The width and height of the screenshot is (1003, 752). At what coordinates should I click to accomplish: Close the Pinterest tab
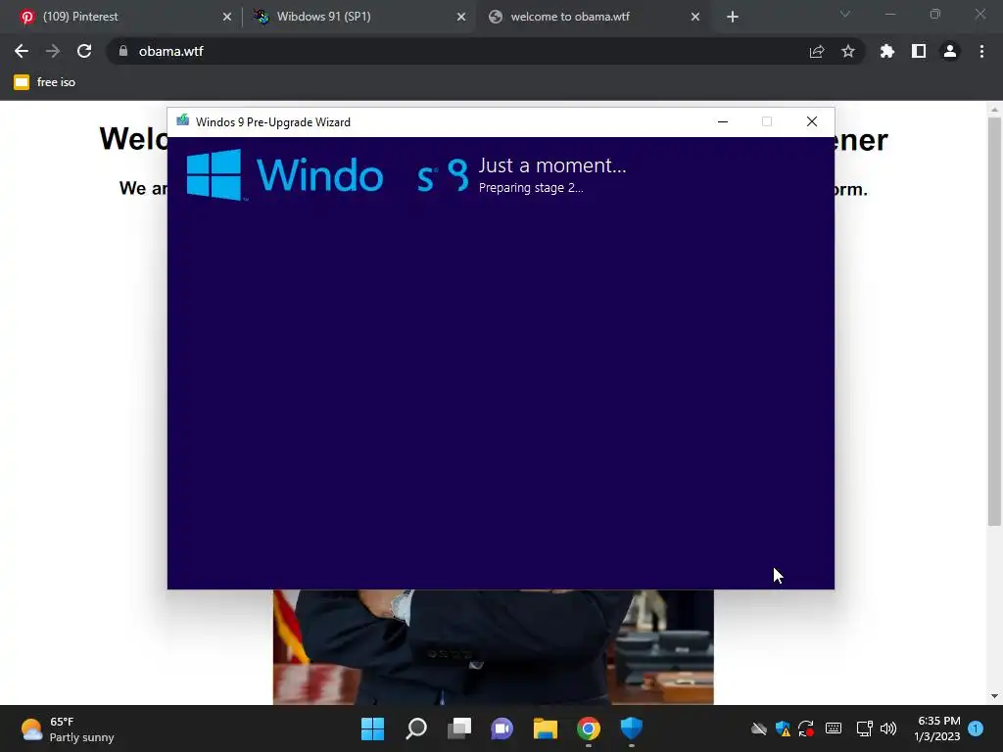pyautogui.click(x=227, y=17)
